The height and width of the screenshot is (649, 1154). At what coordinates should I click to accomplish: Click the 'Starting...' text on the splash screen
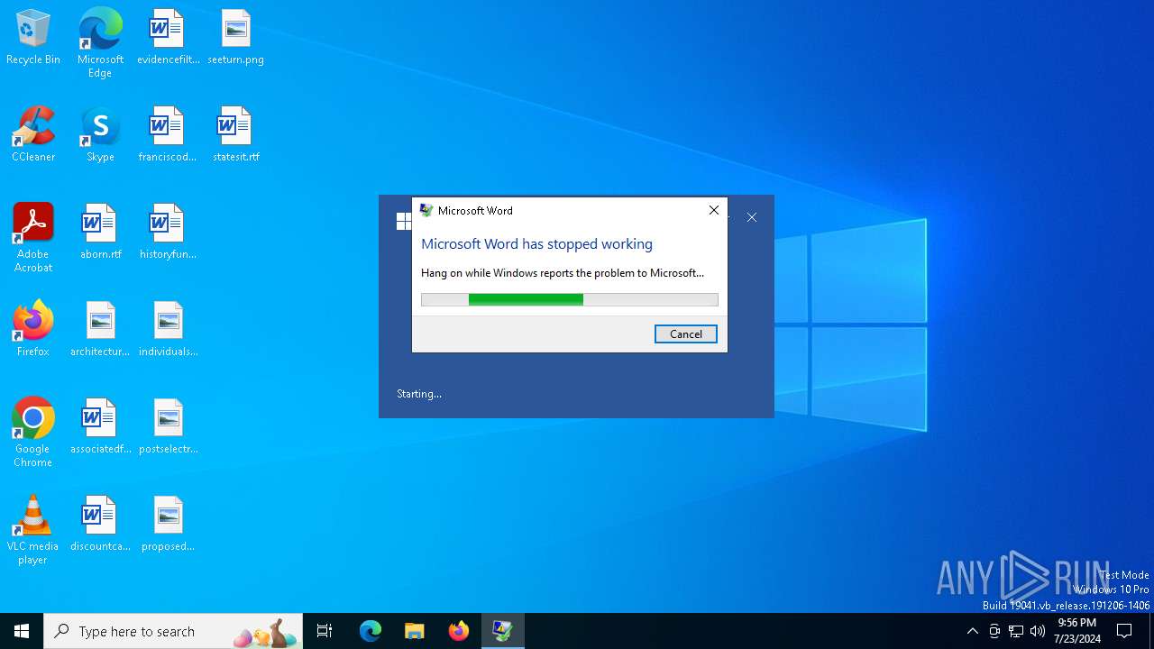point(419,394)
